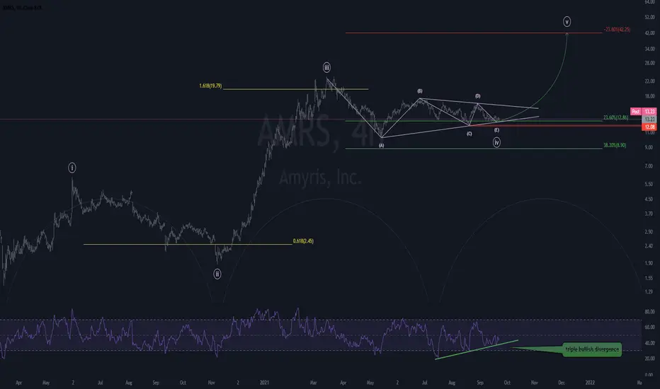Click 2021 on the time axis
Screen dimensions: 660x389
point(264,383)
